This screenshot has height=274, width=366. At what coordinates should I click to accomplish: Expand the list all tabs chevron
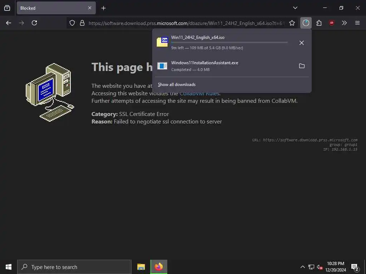click(295, 8)
